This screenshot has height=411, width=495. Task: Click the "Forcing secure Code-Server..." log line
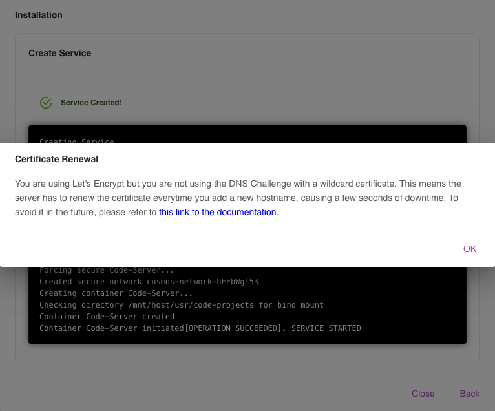click(x=107, y=270)
